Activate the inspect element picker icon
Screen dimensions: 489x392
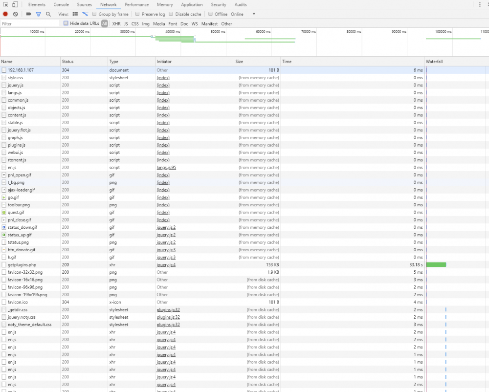(x=5, y=5)
